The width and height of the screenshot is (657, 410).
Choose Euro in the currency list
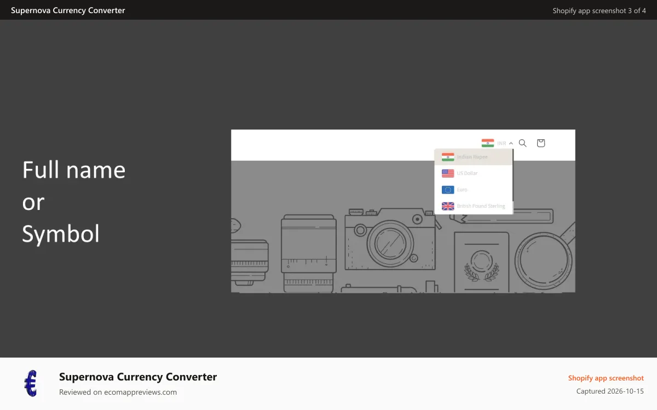click(x=474, y=190)
